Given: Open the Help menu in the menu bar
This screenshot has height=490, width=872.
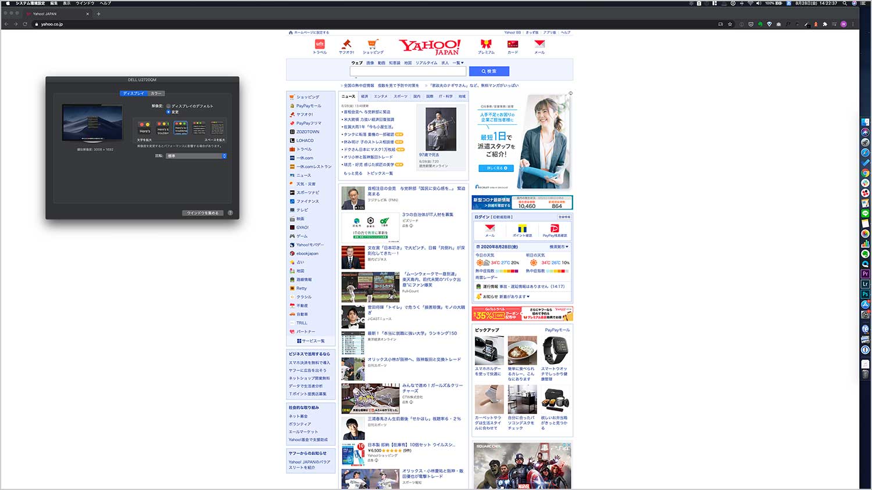Looking at the screenshot, I should coord(105,3).
